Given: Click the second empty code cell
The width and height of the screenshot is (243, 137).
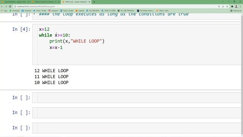Looking at the screenshot, I should [x=137, y=113].
